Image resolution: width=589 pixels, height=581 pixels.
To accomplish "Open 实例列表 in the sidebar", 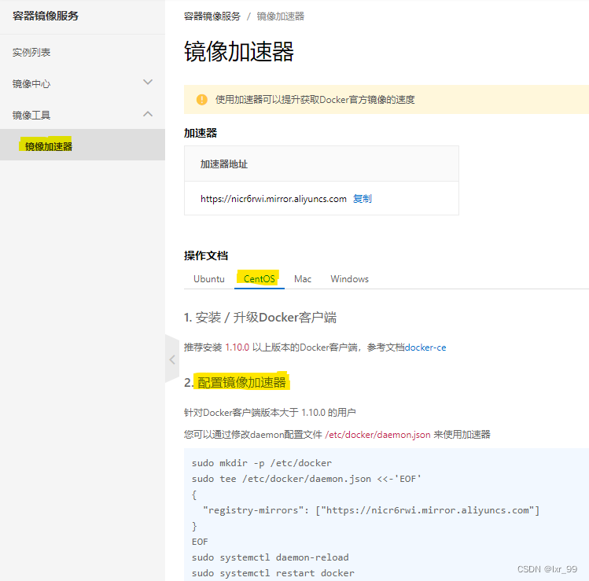I will click(x=31, y=53).
